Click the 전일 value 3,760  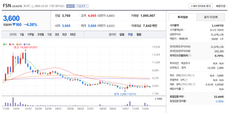(66, 16)
